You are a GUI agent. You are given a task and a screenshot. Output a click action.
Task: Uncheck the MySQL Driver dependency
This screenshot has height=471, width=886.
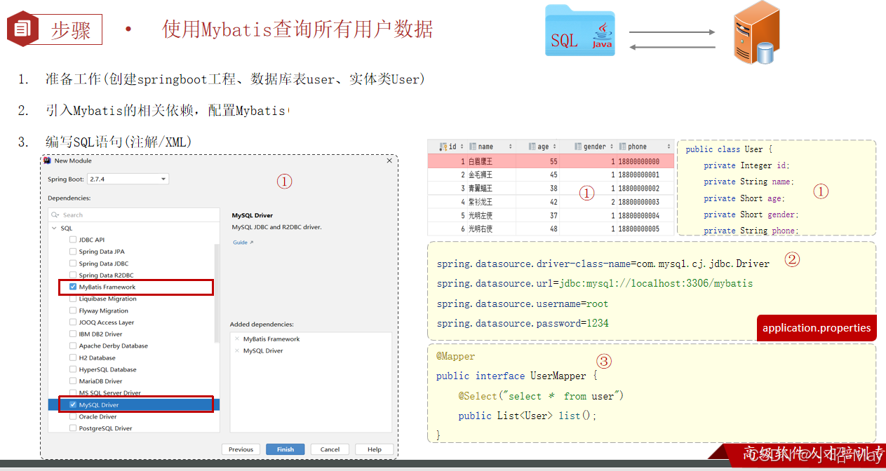[73, 405]
